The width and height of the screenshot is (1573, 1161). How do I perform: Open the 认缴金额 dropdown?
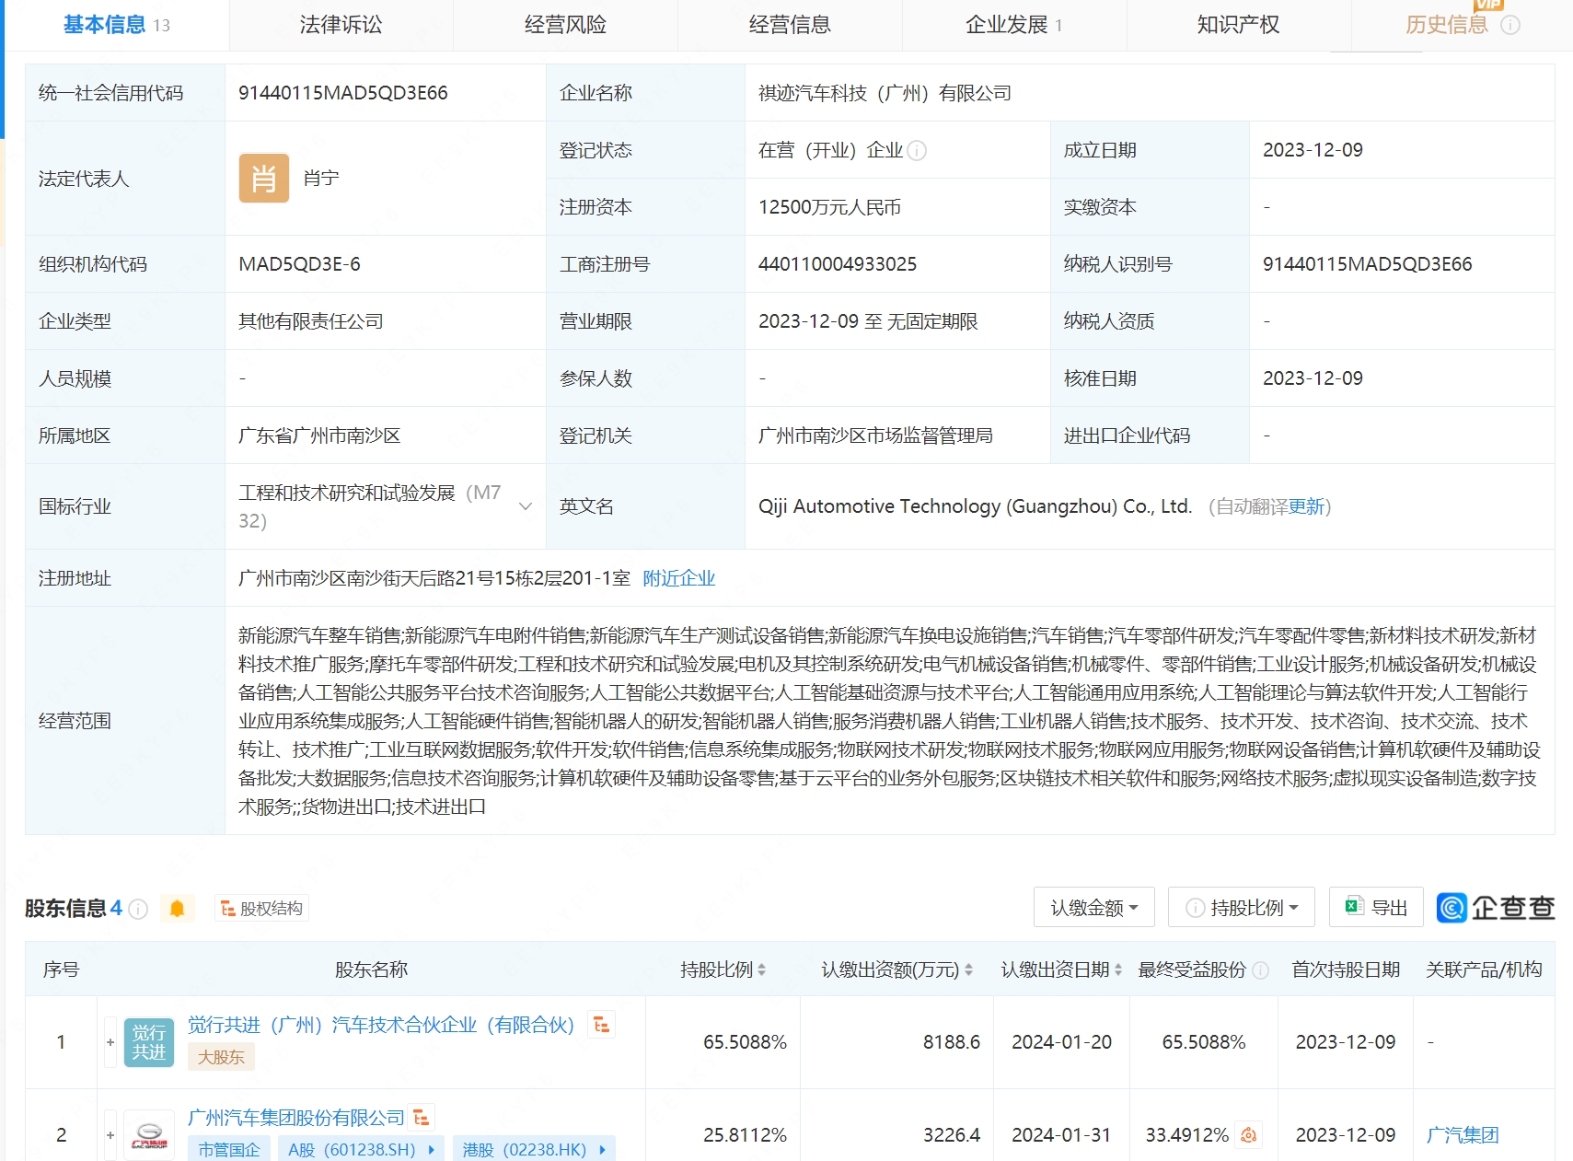1095,908
